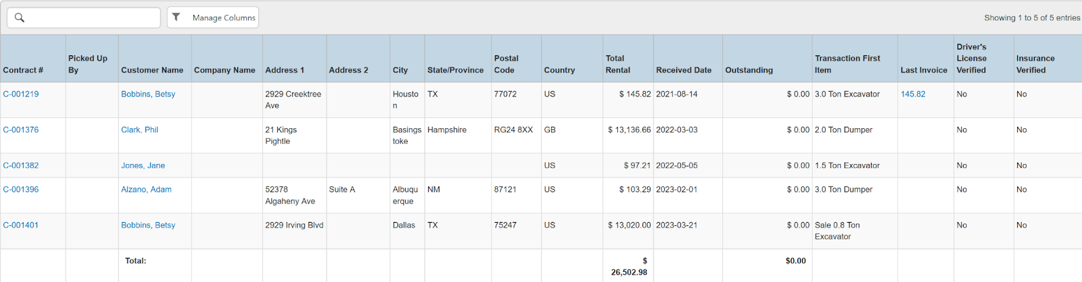Image resolution: width=1082 pixels, height=282 pixels.
Task: Sort by Received Date column header
Action: (684, 70)
